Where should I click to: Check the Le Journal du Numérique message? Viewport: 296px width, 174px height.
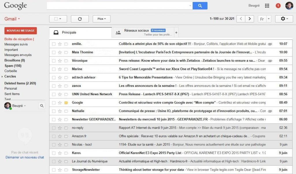54,161
